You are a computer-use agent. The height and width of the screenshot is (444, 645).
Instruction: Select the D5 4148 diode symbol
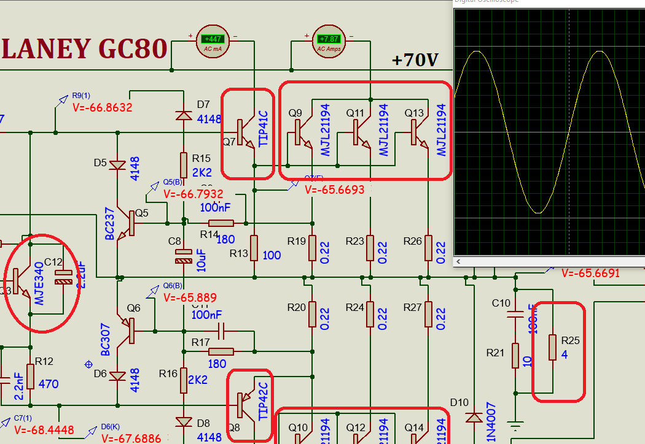pos(117,165)
